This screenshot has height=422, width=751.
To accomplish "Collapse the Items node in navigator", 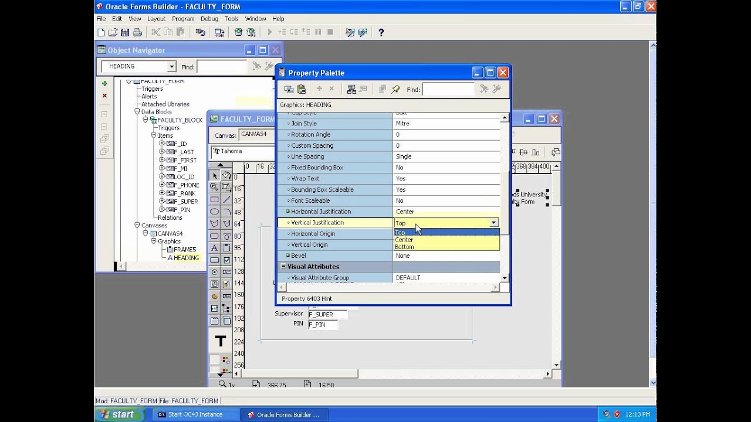I will click(153, 135).
